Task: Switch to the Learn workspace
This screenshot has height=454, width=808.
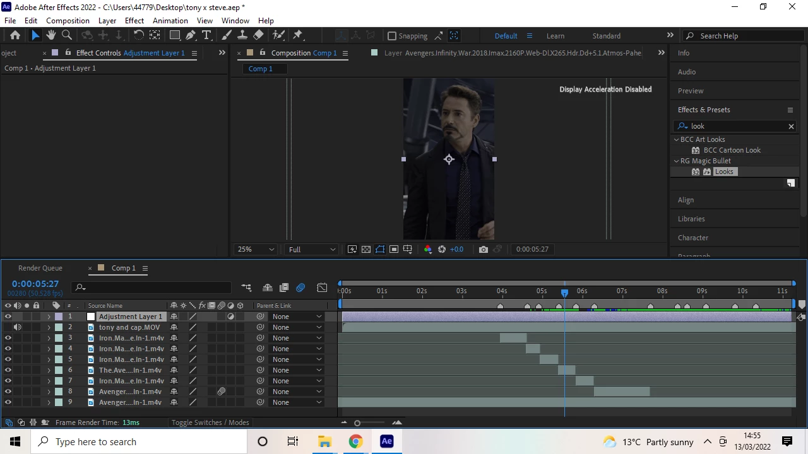Action: click(555, 36)
